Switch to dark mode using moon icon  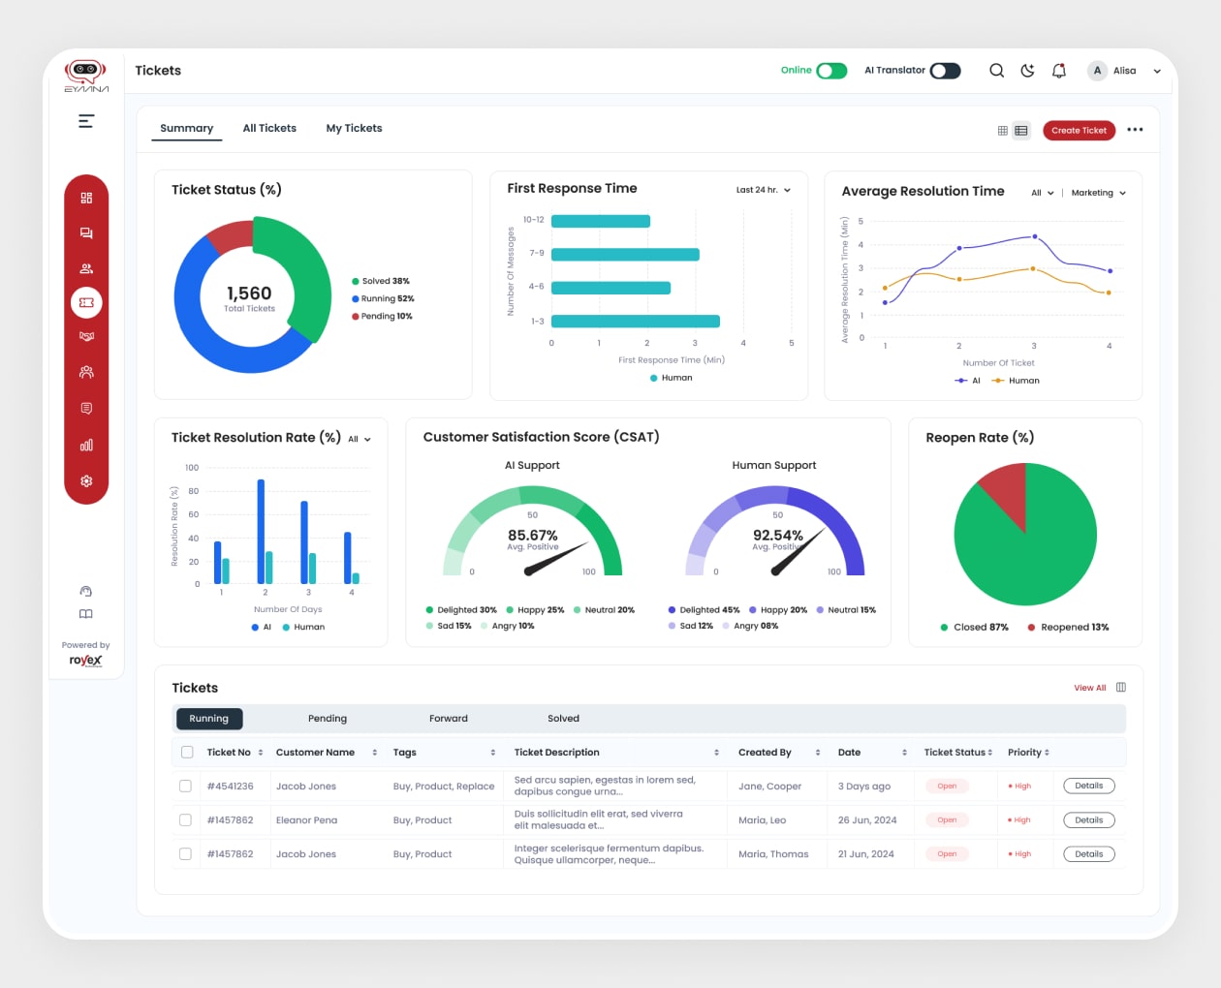(x=1027, y=71)
